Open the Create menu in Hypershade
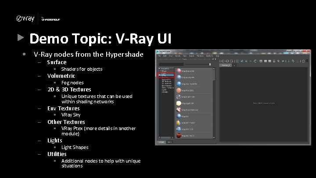316x178 pixels. (x=178, y=56)
